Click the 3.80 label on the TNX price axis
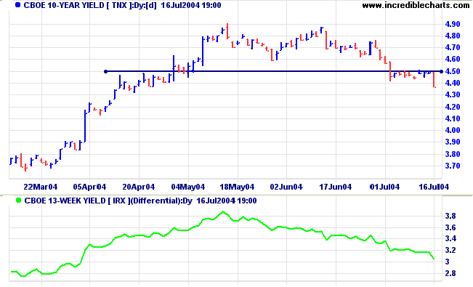The height and width of the screenshot is (287, 473). pyautogui.click(x=453, y=154)
